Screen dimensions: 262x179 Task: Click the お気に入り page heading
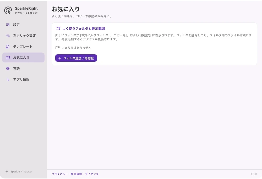66,9
